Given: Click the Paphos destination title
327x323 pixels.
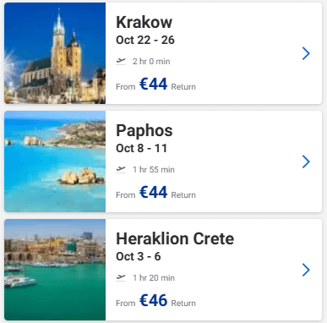Looking at the screenshot, I should pos(144,131).
